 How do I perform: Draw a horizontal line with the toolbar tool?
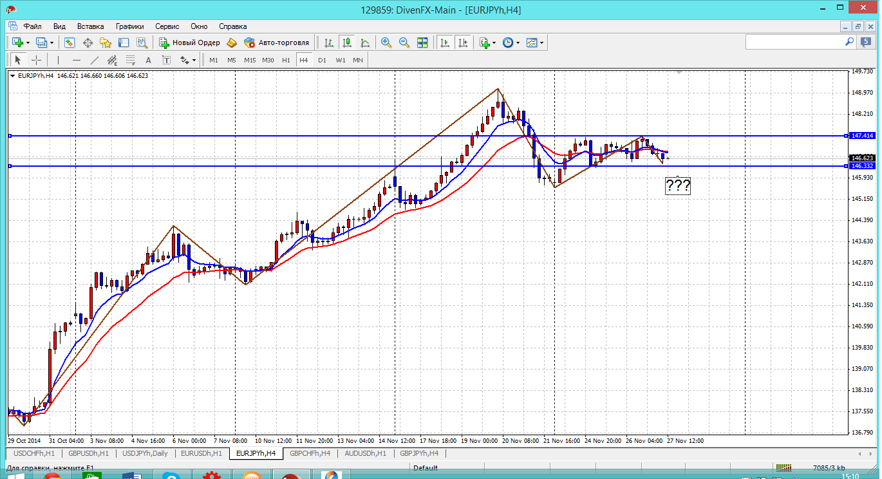coord(77,60)
